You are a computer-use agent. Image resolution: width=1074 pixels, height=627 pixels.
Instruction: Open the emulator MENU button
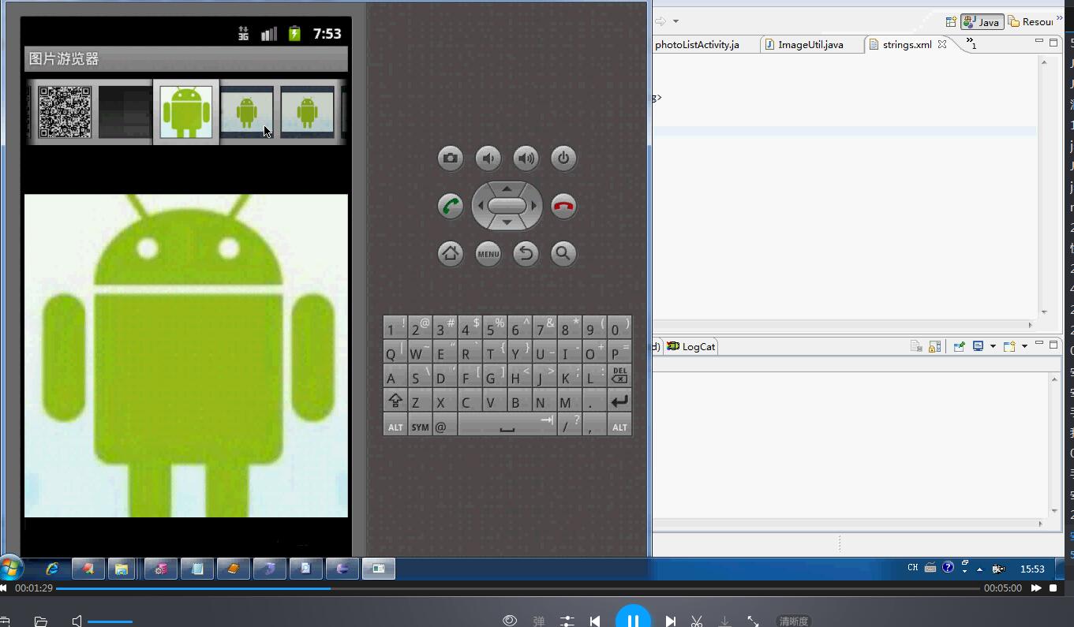pos(488,253)
